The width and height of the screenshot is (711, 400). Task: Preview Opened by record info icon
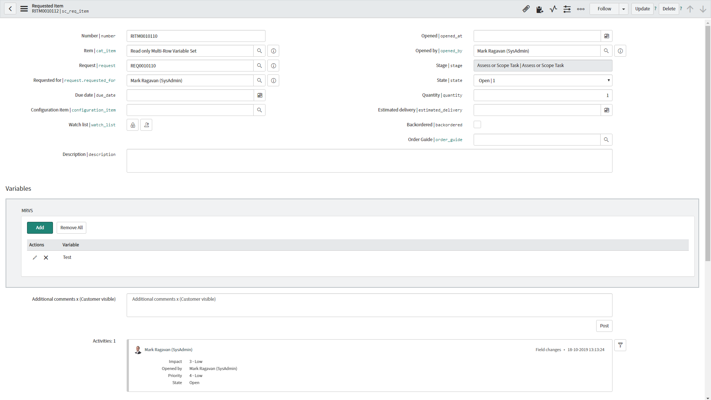(x=620, y=51)
